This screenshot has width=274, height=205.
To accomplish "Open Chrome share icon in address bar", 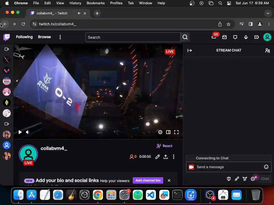I will tap(220, 24).
